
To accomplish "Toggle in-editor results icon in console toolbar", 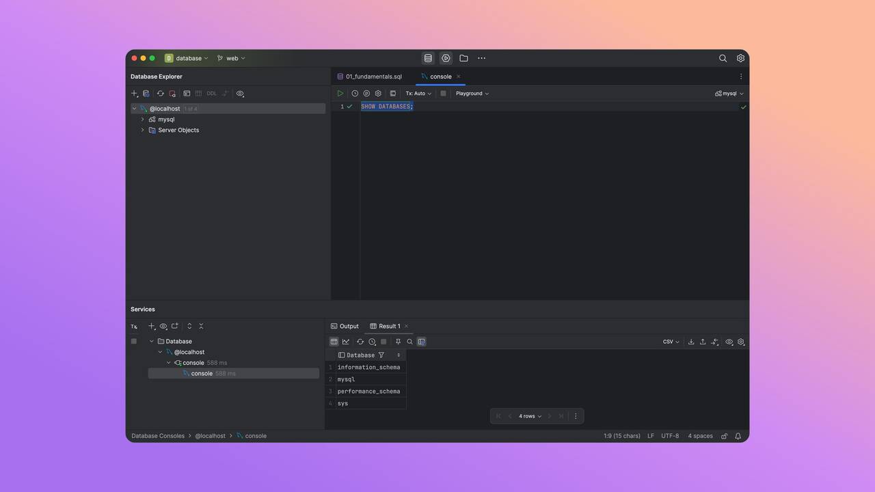I will pyautogui.click(x=392, y=94).
